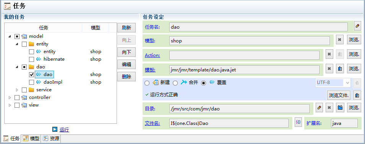Screen dimensions: 365x144
Task: Click the 模板 link label
Action: point(150,70)
